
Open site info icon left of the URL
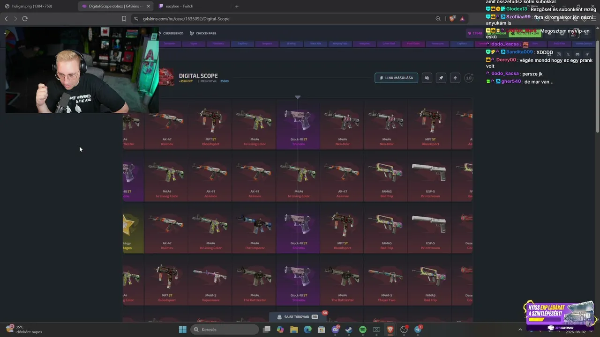(x=136, y=19)
